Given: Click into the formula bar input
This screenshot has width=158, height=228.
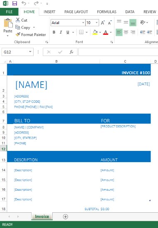Looking at the screenshot, I should 118,52.
